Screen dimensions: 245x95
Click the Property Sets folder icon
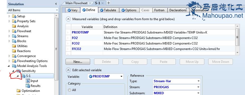(x=14, y=21)
